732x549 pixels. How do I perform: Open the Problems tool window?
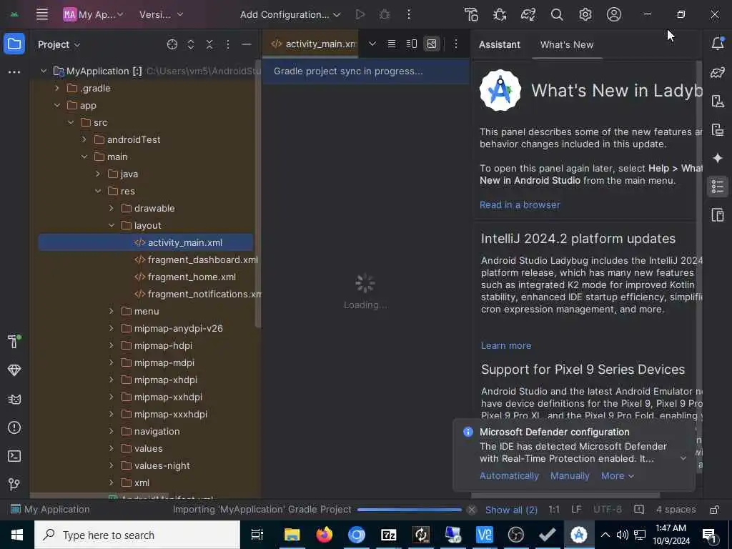click(14, 427)
